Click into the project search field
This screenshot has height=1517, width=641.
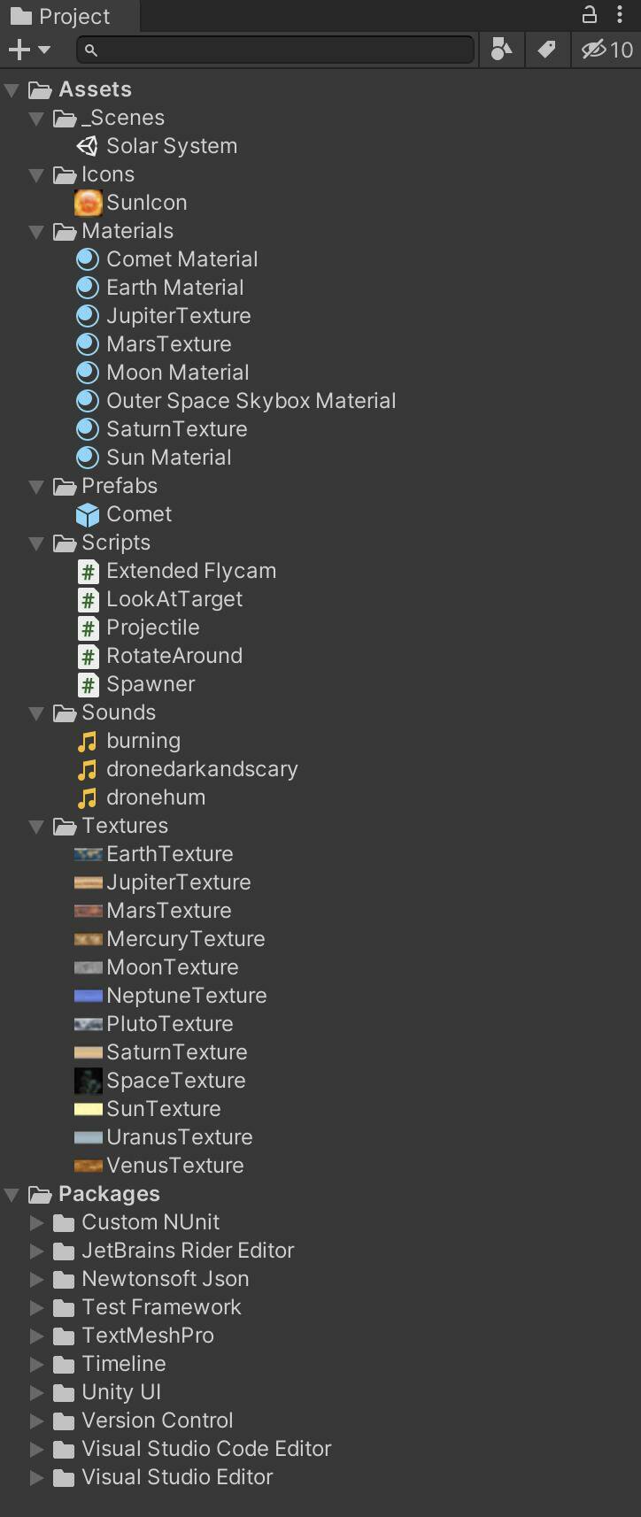pyautogui.click(x=275, y=50)
